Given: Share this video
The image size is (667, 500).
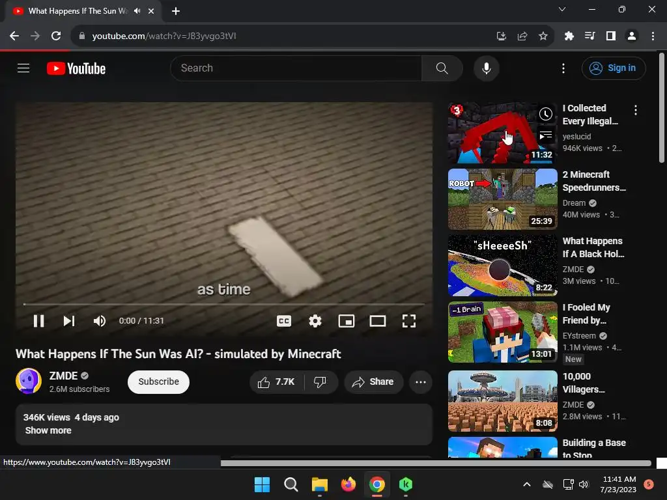Looking at the screenshot, I should (373, 382).
